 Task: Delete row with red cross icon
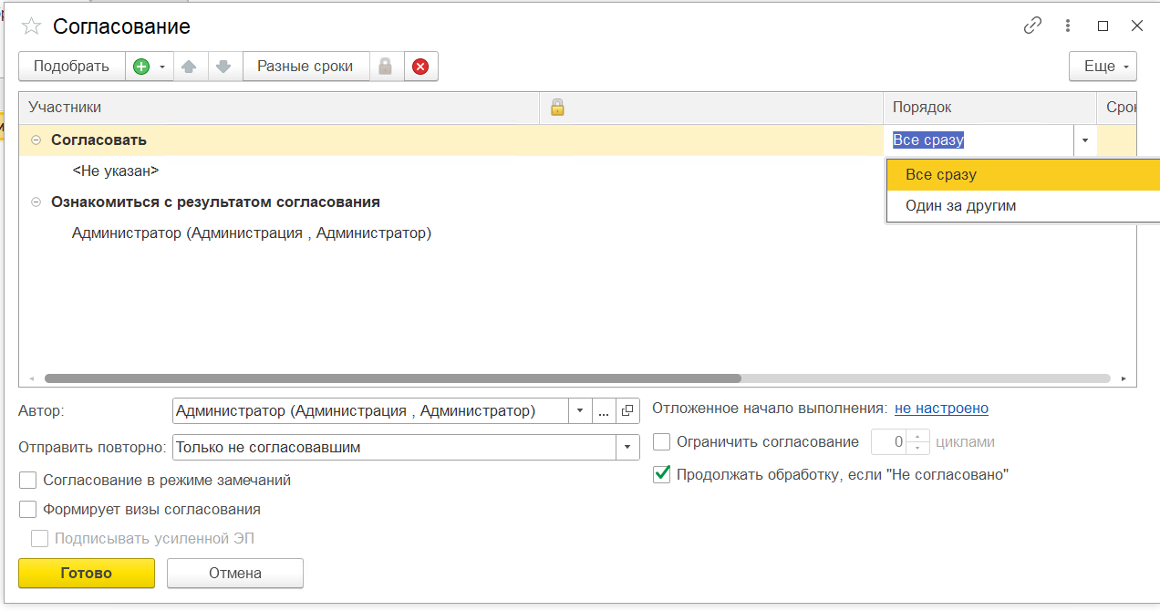(420, 67)
